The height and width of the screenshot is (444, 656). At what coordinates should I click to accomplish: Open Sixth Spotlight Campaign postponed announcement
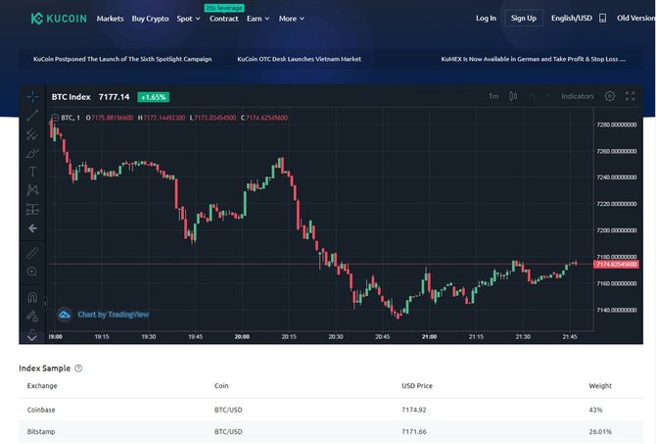tap(122, 59)
